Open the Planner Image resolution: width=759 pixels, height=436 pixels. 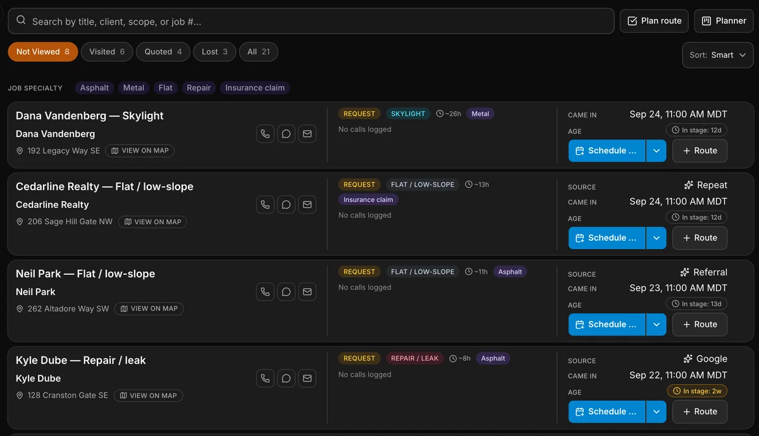[x=724, y=21]
